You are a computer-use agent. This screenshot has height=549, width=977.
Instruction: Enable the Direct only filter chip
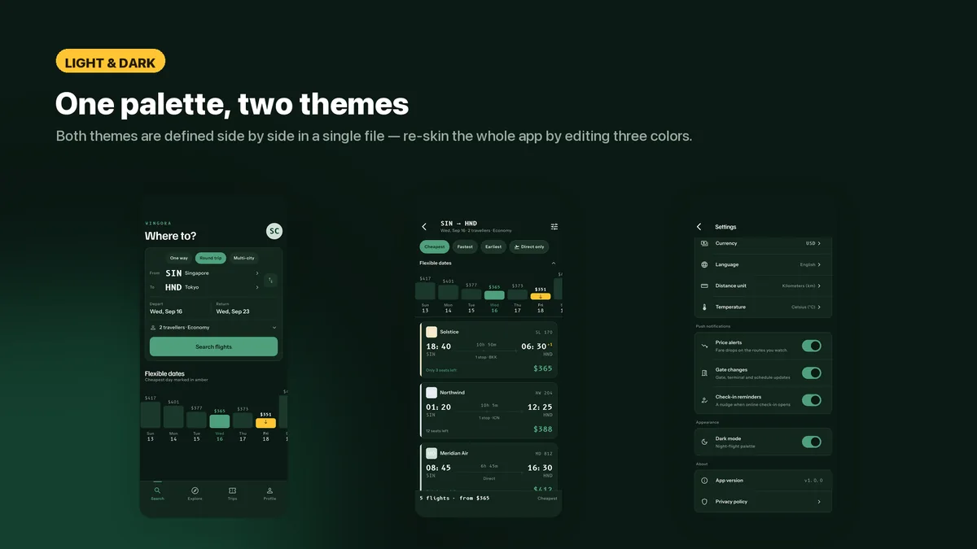(529, 246)
